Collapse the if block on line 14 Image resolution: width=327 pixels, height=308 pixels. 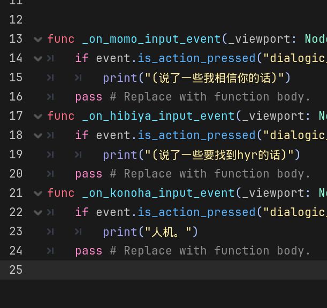tap(38, 59)
